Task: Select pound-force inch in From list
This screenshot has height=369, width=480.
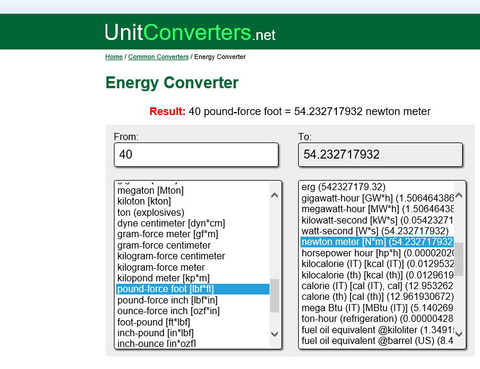Action: 168,300
